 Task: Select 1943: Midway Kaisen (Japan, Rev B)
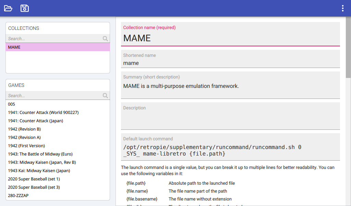tap(58, 162)
